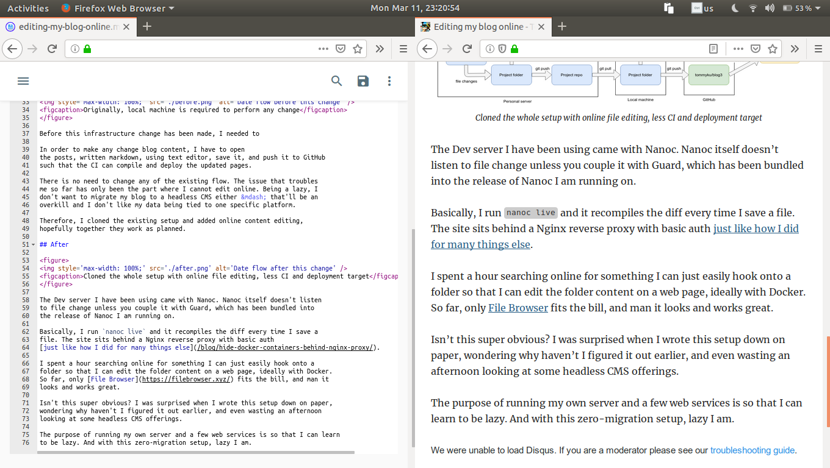Save the markdown file via floppy disk icon
Image resolution: width=830 pixels, height=468 pixels.
coord(363,80)
